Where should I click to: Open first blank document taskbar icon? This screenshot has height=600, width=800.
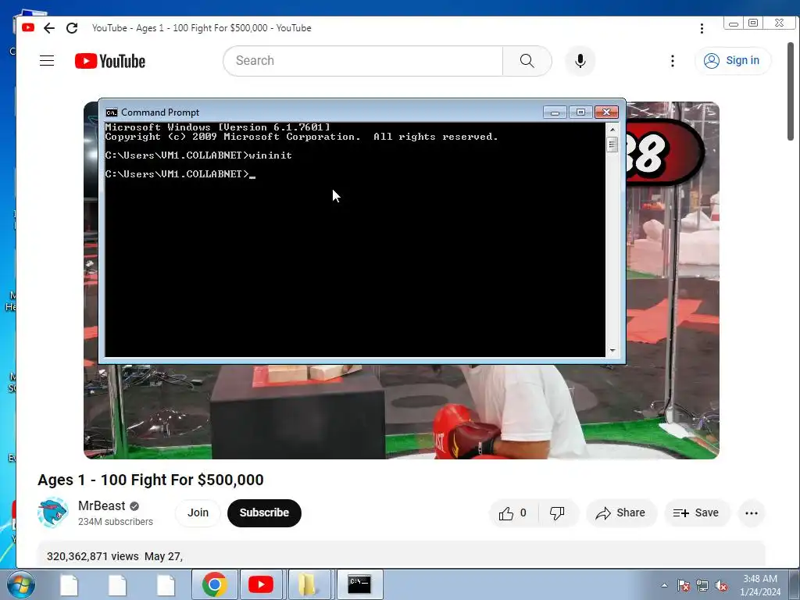coord(70,585)
